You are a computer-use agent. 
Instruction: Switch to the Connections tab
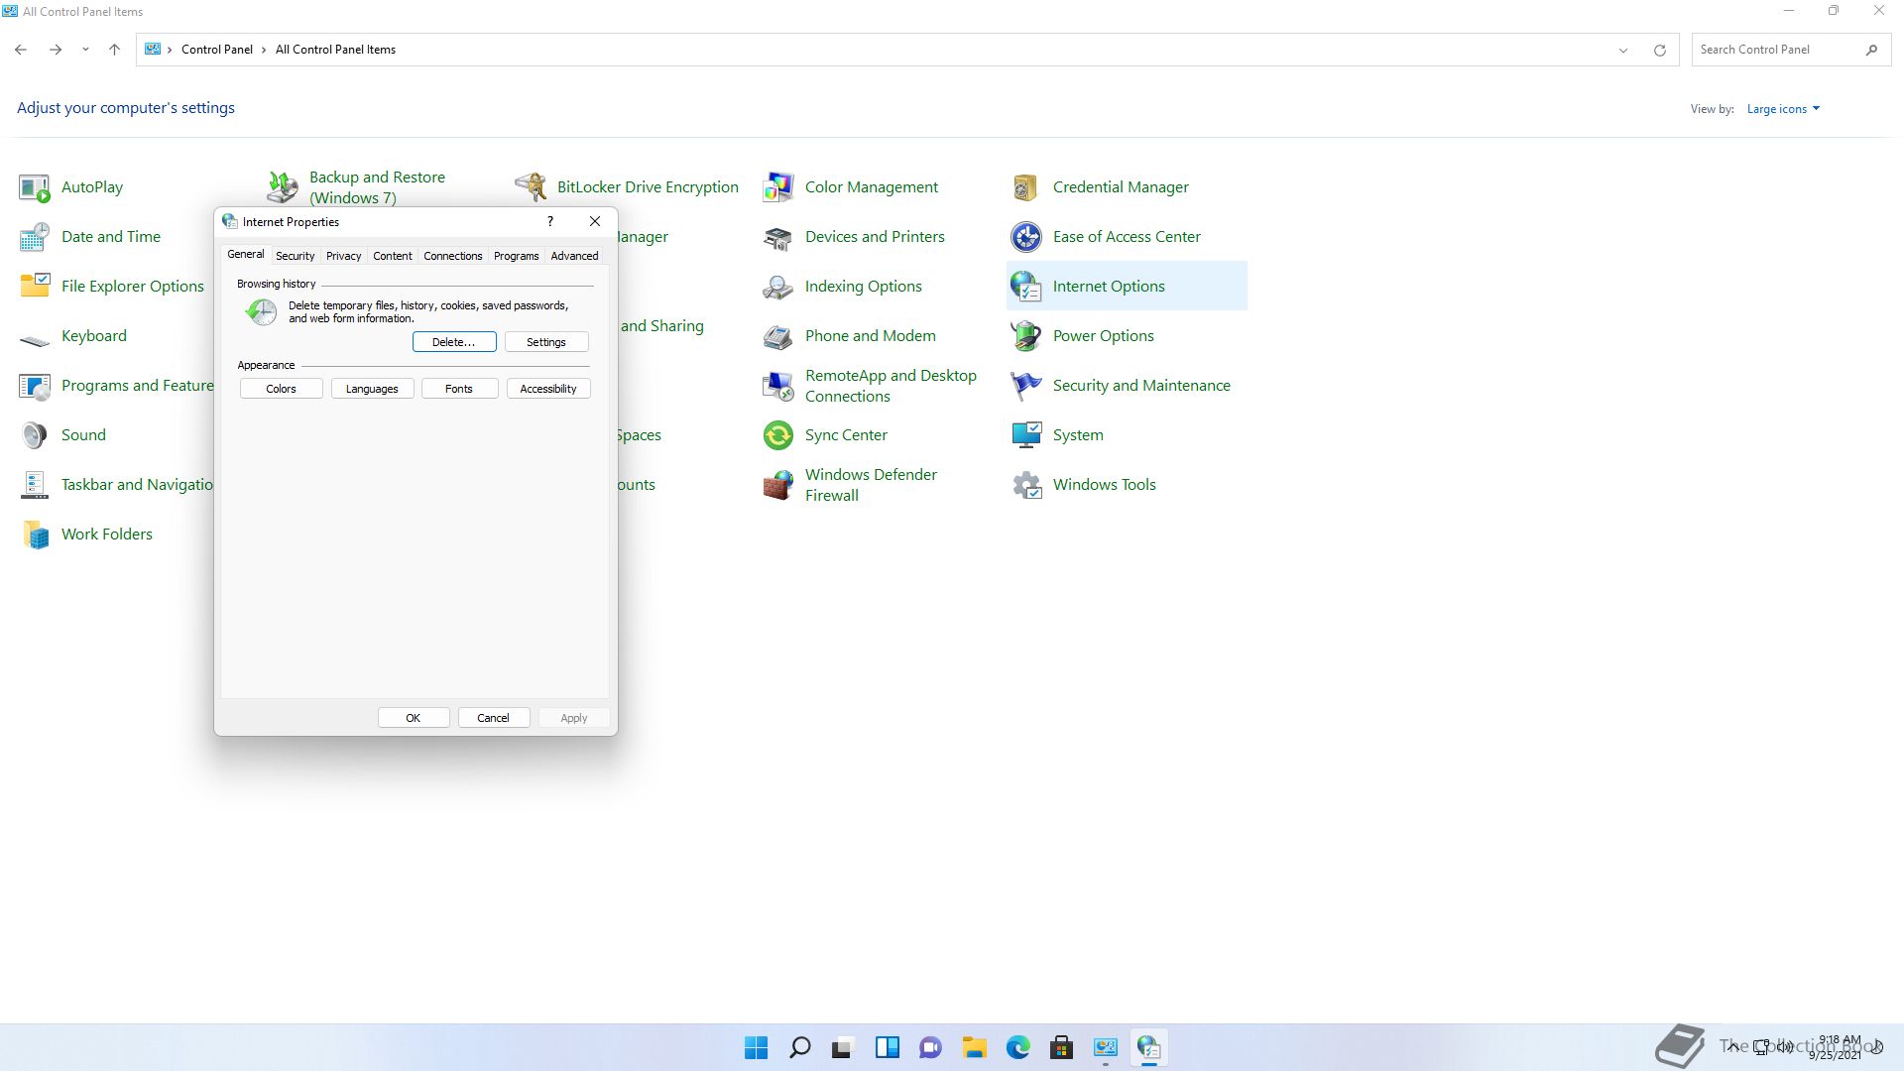coord(452,256)
